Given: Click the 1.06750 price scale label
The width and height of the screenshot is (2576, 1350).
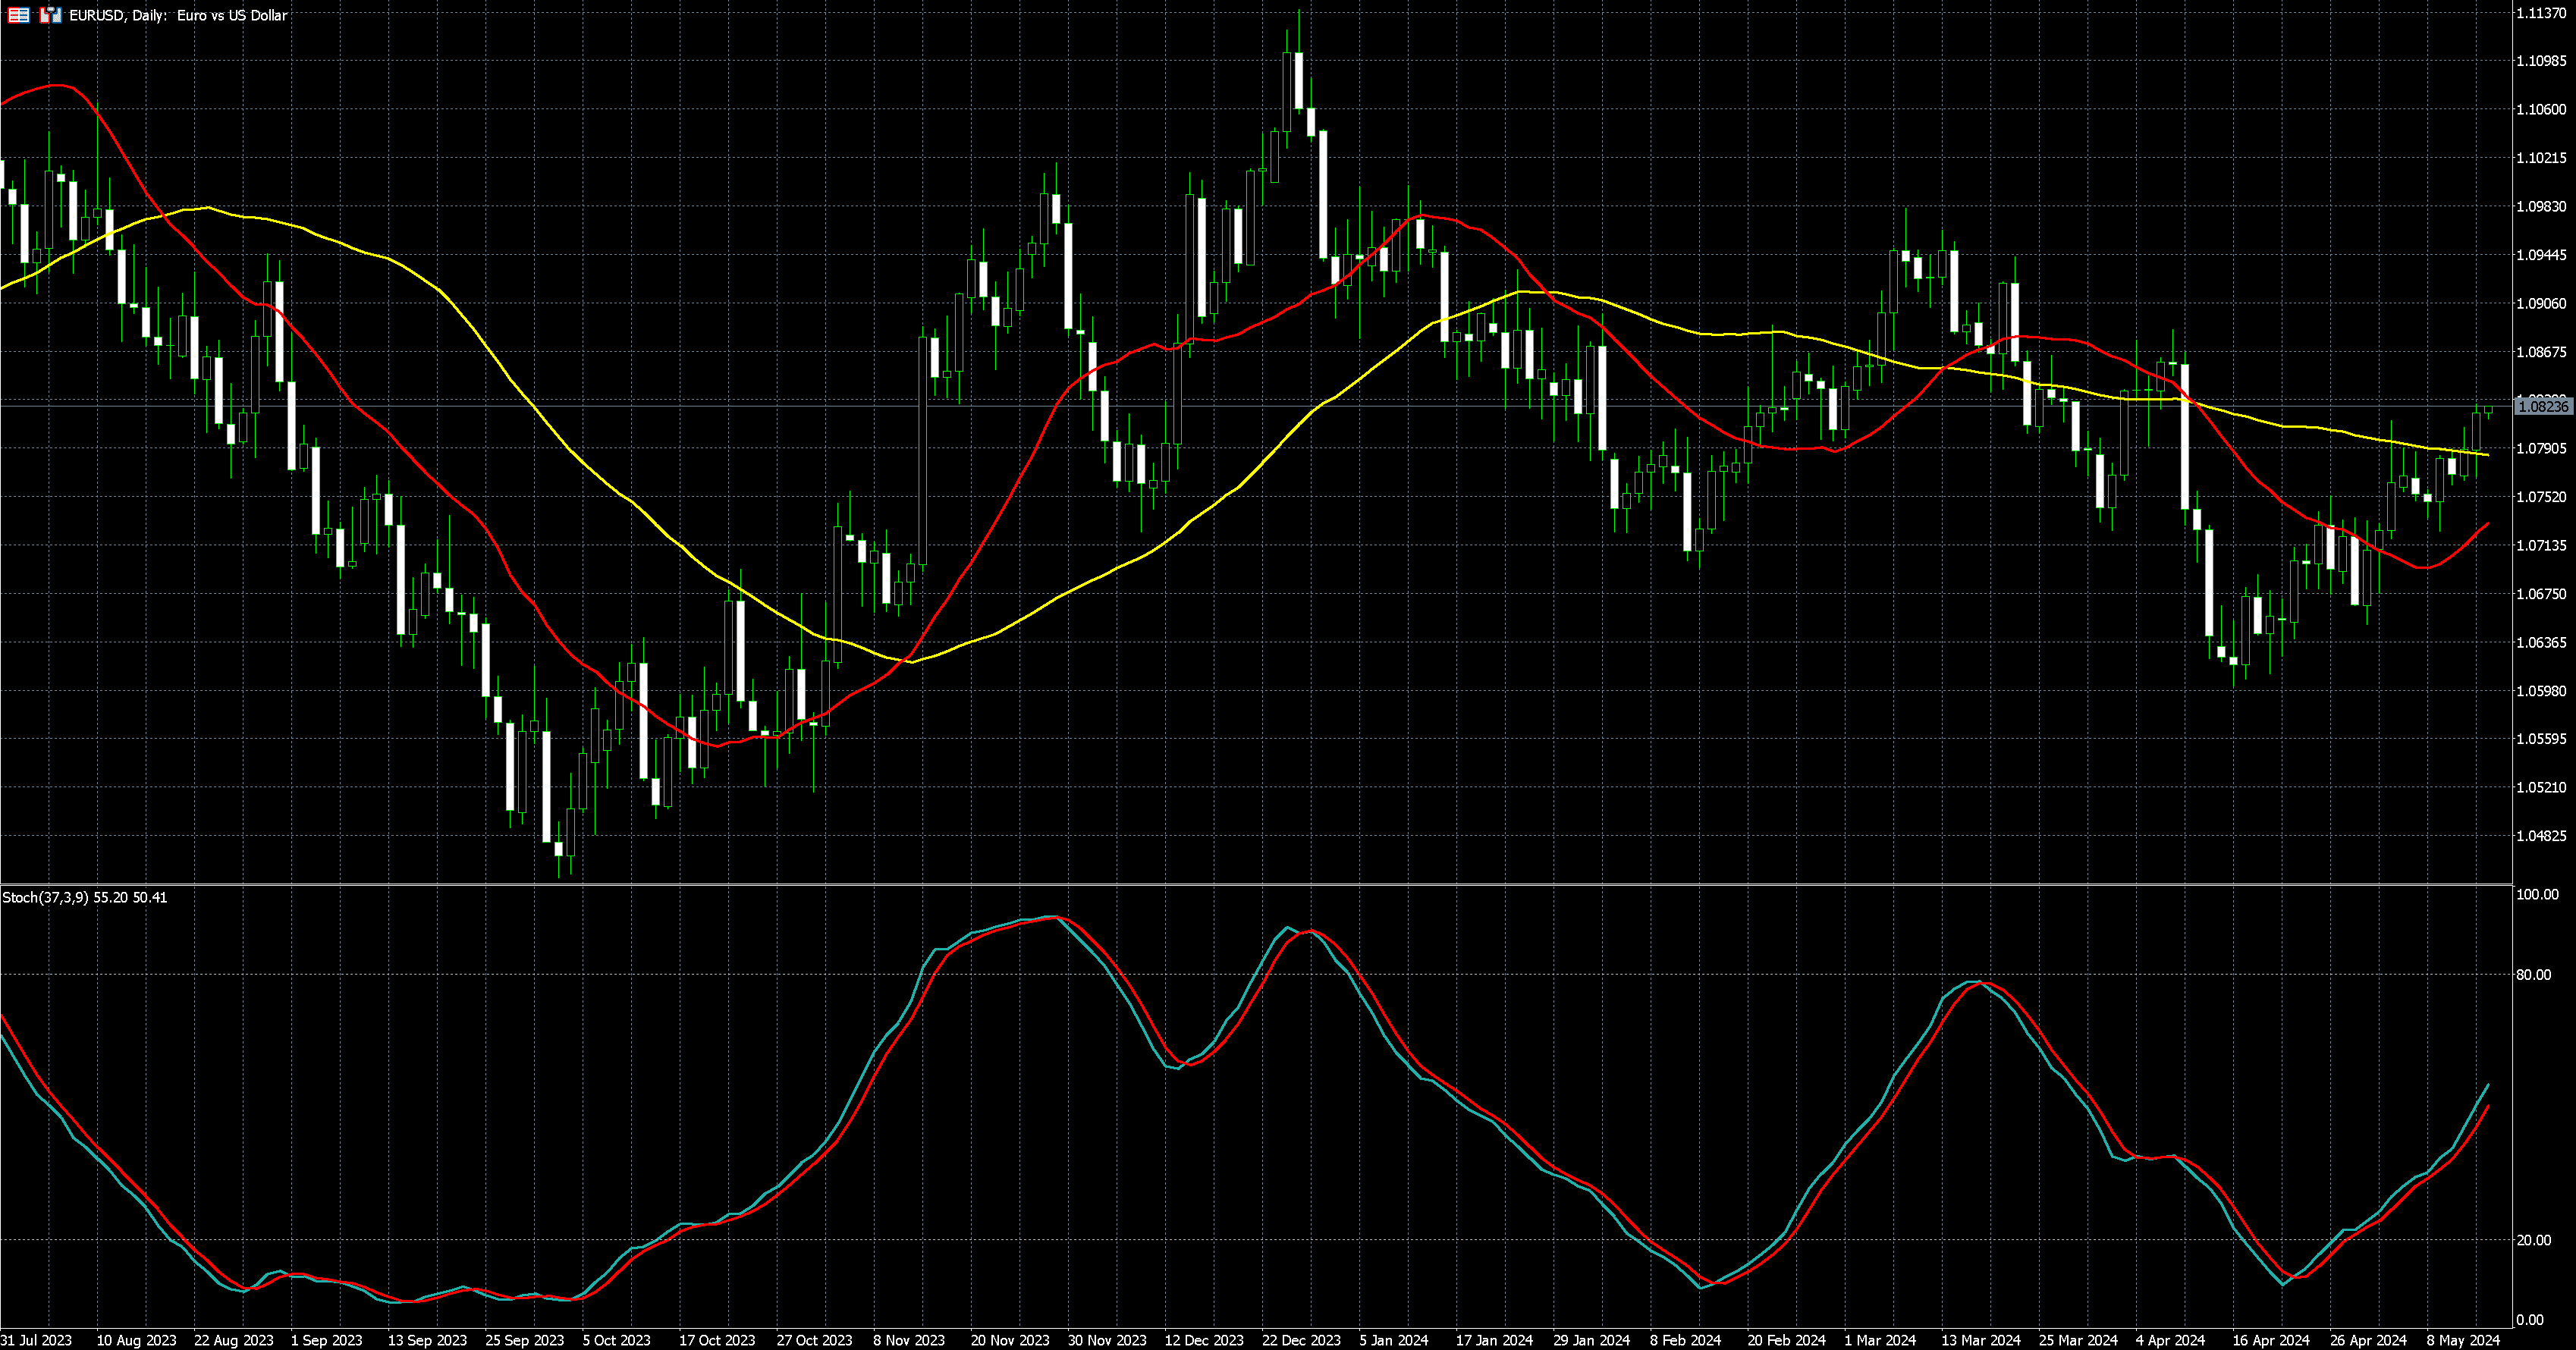Looking at the screenshot, I should 2541,594.
